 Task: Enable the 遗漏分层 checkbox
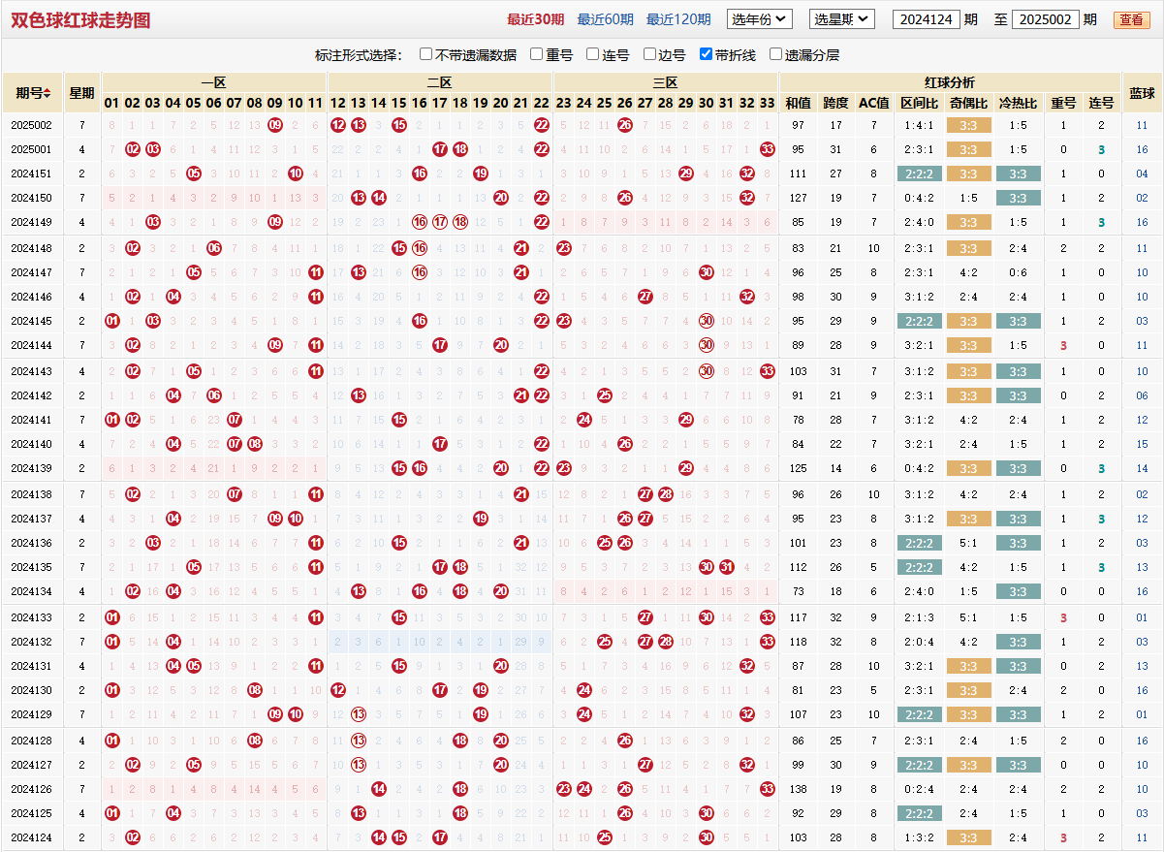click(775, 55)
